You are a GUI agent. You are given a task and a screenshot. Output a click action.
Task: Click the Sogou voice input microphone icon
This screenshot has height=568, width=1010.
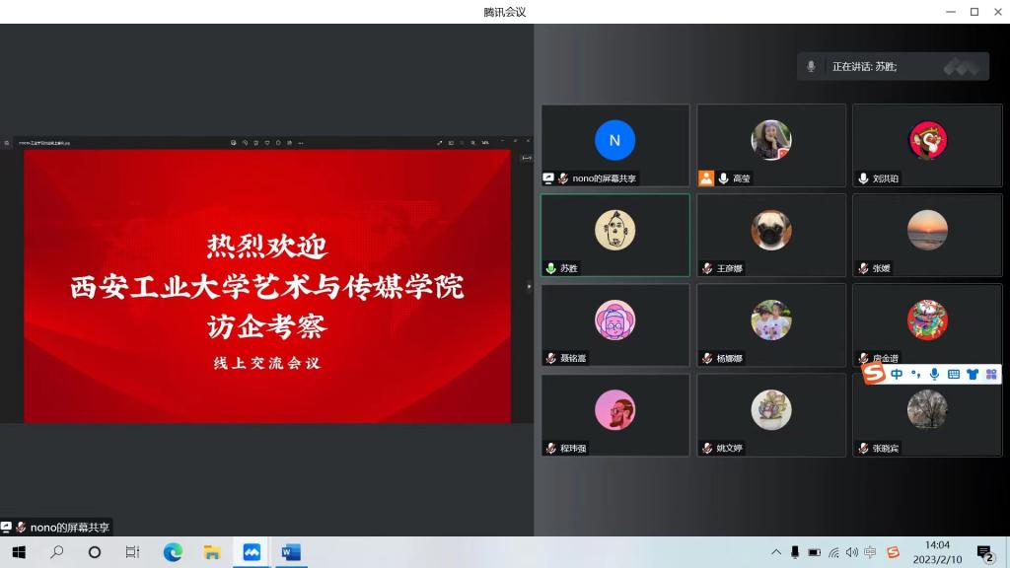click(x=934, y=374)
